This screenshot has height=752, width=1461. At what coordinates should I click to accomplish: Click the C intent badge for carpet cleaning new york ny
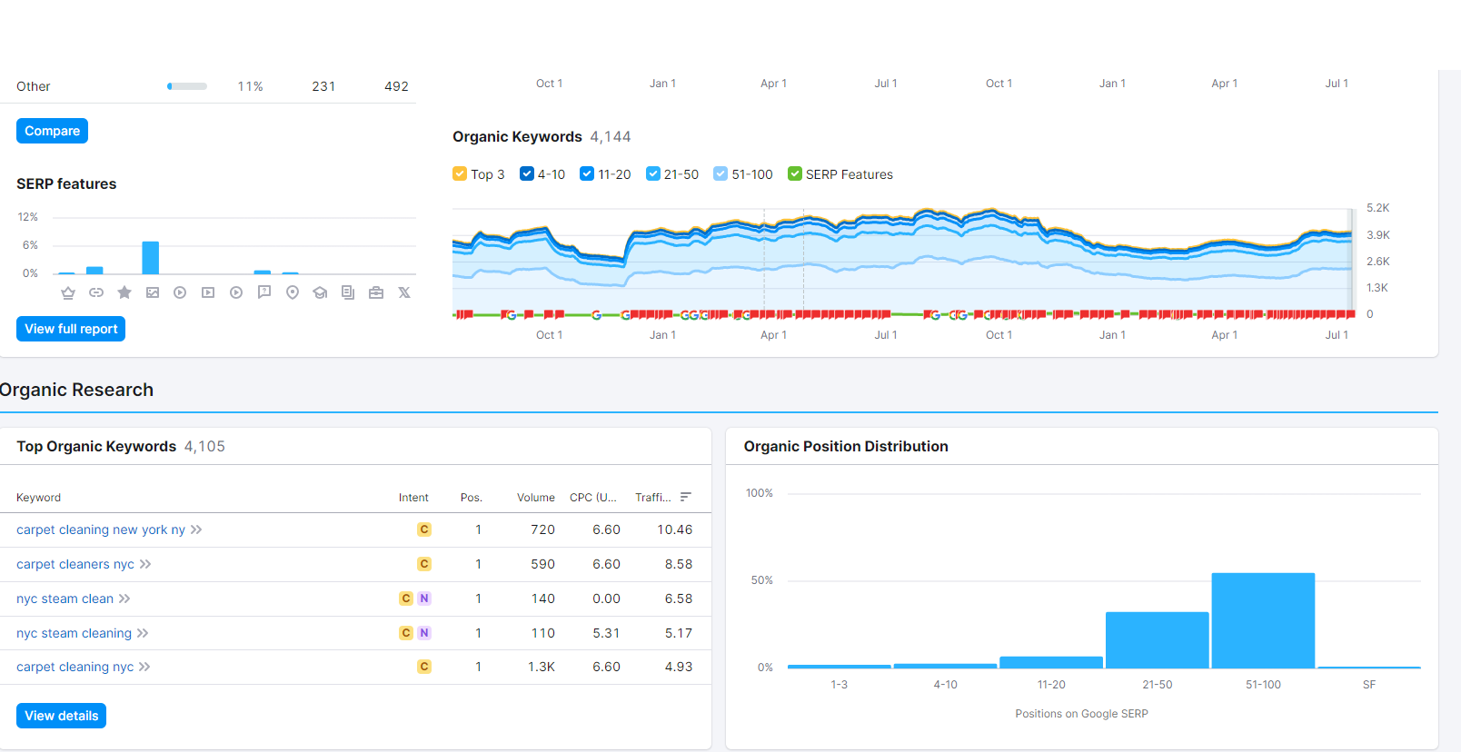(x=424, y=529)
